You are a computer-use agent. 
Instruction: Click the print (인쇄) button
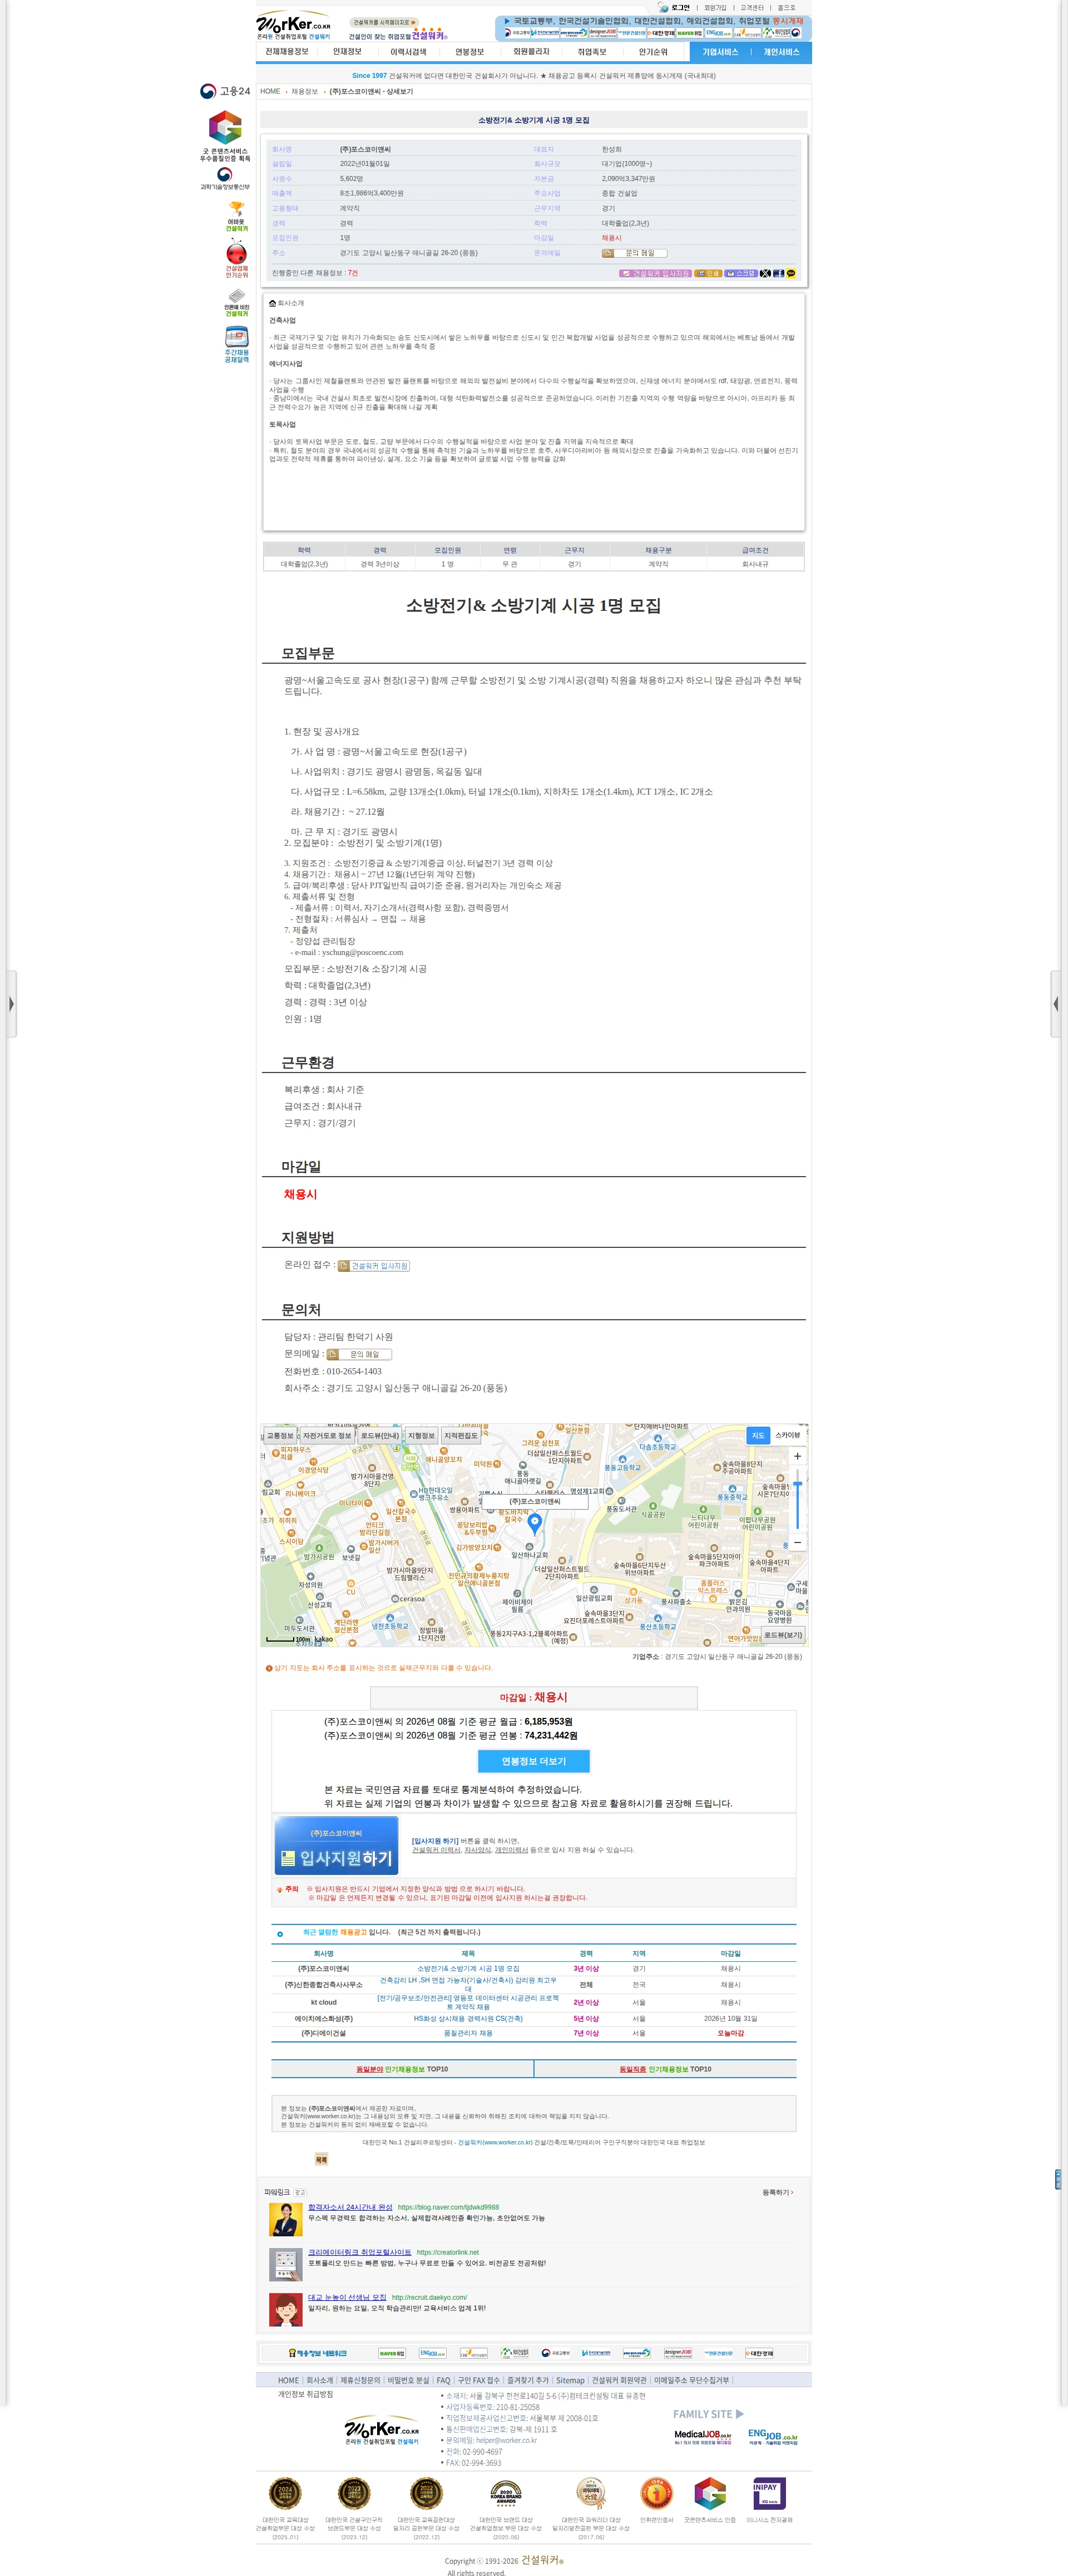708,273
